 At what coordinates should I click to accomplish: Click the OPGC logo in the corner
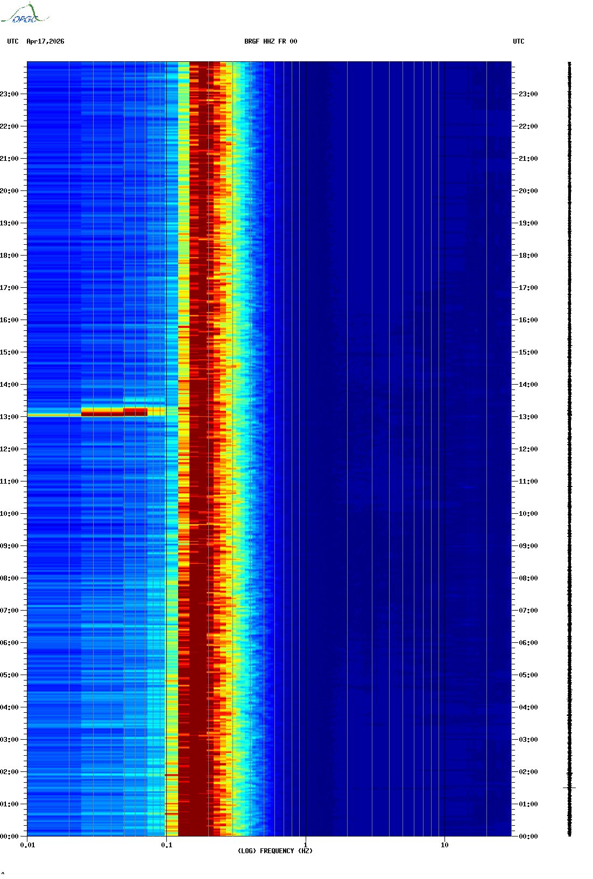25,14
